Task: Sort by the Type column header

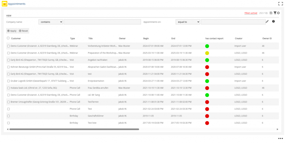Action: pos(72,38)
